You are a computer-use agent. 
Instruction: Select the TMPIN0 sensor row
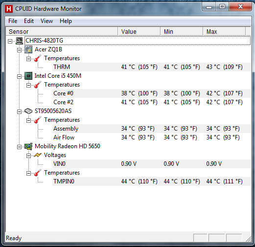(151, 181)
